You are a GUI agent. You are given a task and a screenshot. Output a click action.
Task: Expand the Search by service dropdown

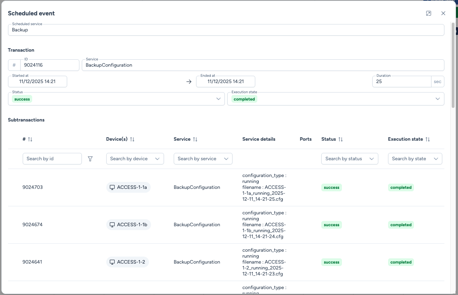click(x=226, y=159)
